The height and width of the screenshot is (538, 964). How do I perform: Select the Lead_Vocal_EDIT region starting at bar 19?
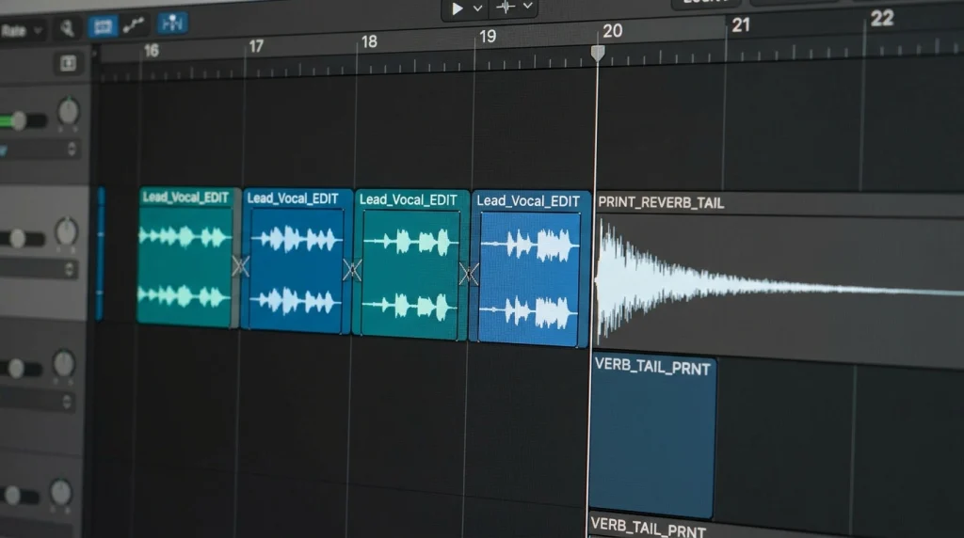tap(530, 268)
